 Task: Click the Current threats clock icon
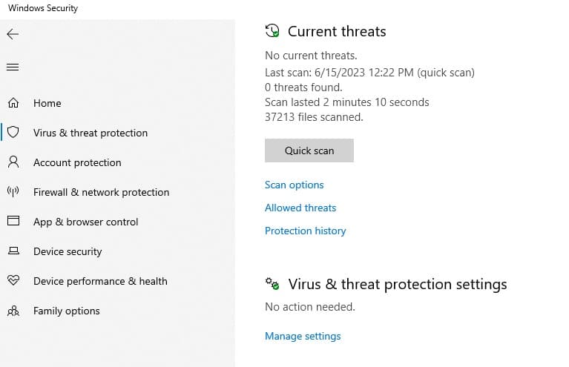click(x=272, y=31)
